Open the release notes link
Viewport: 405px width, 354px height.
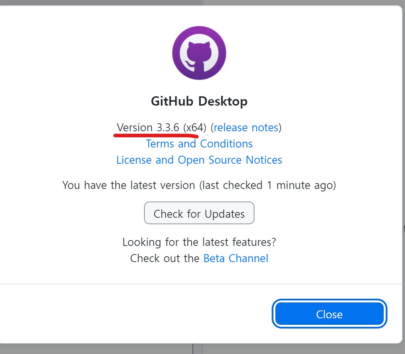(x=246, y=128)
